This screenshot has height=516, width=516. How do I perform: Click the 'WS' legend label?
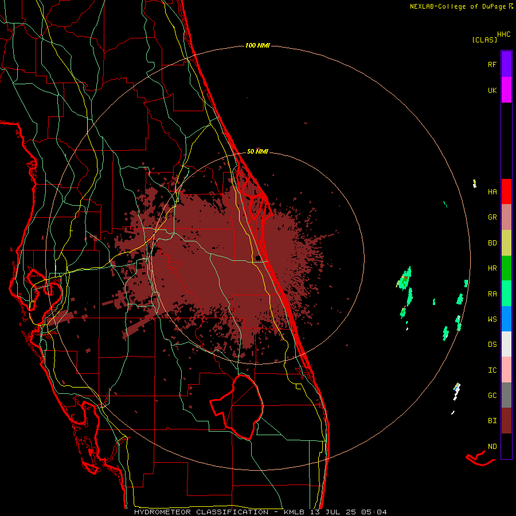click(x=492, y=319)
